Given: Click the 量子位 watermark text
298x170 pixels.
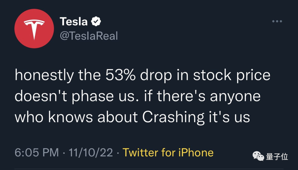Looking at the screenshot, I should pos(277,157).
